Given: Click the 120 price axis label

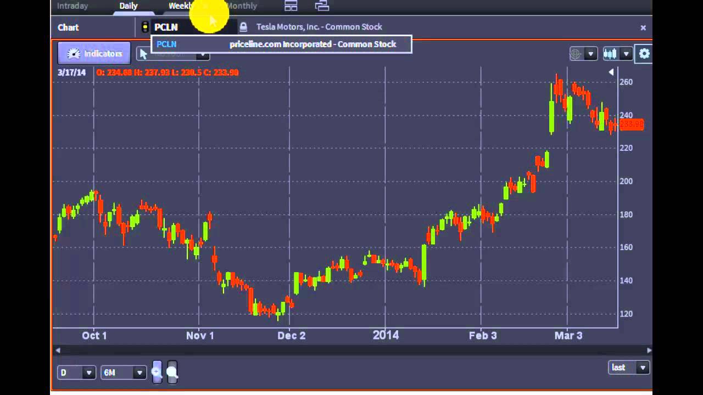Looking at the screenshot, I should [x=626, y=314].
